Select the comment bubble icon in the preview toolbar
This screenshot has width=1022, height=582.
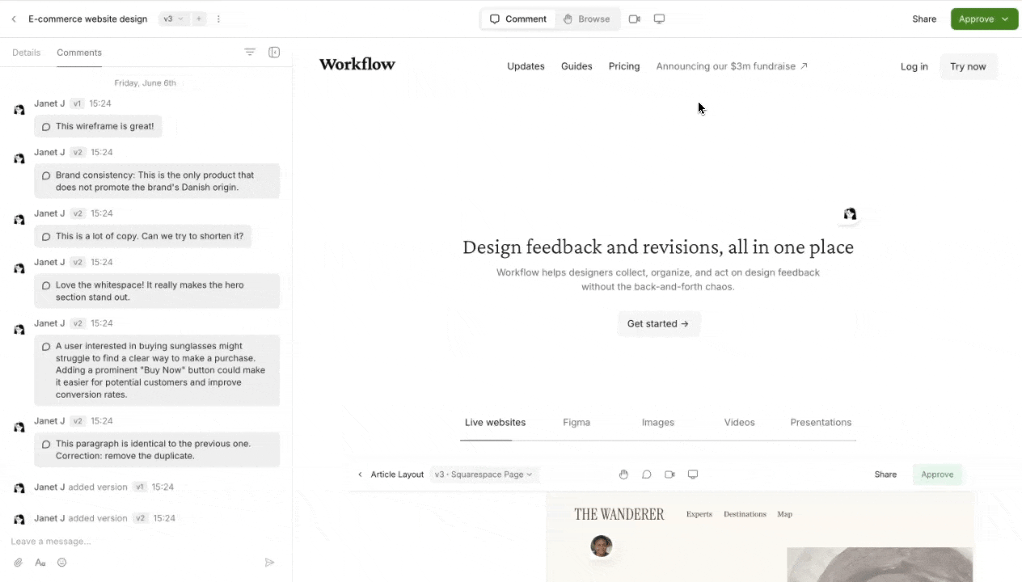pos(646,474)
